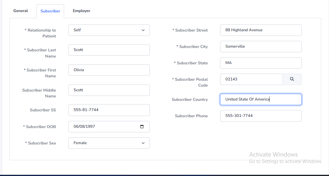Focus the Subscriber First Name field

109,70
